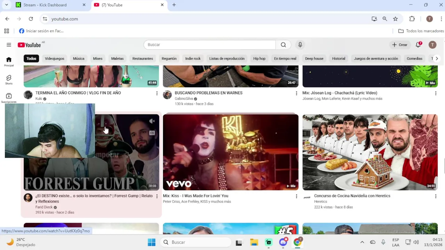Close the YouTube browser tab
This screenshot has width=445, height=250.
coord(162,5)
